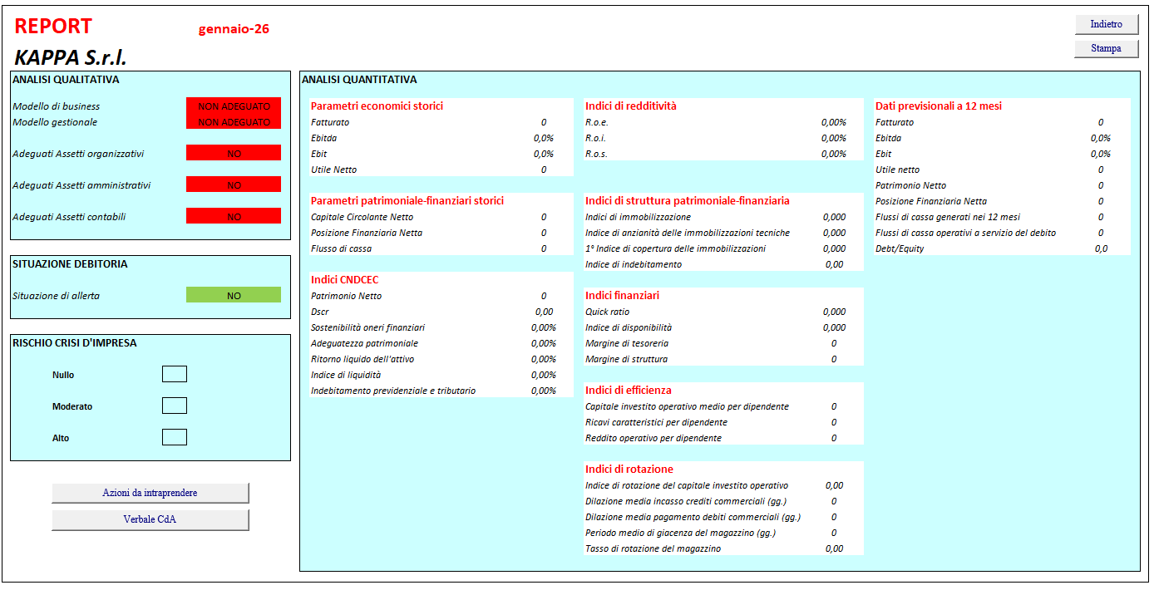Click the Quick ratio value

834,312
